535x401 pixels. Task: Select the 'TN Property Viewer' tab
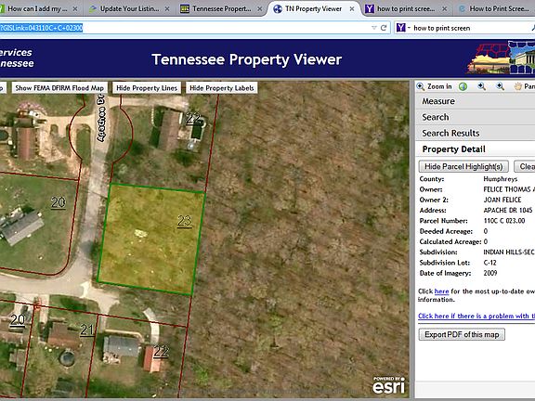(313, 9)
